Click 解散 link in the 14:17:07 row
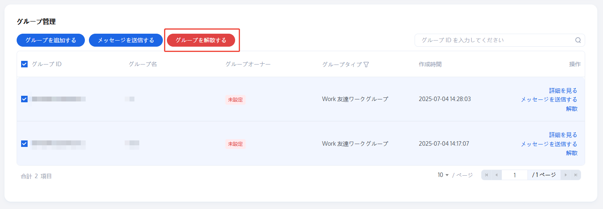This screenshot has width=603, height=209. coord(572,153)
